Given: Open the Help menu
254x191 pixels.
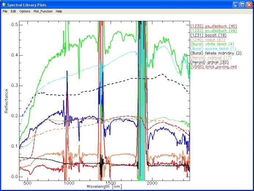Looking at the screenshot, I should click(x=59, y=11).
